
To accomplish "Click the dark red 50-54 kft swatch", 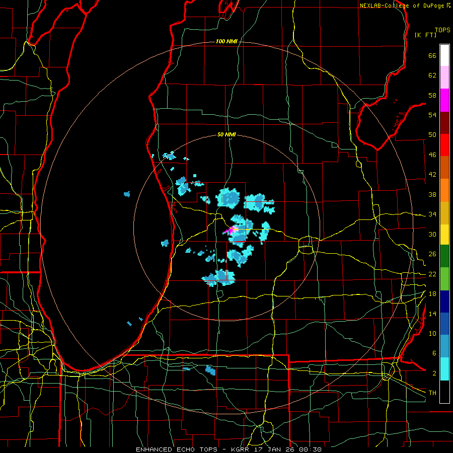I will click(444, 122).
